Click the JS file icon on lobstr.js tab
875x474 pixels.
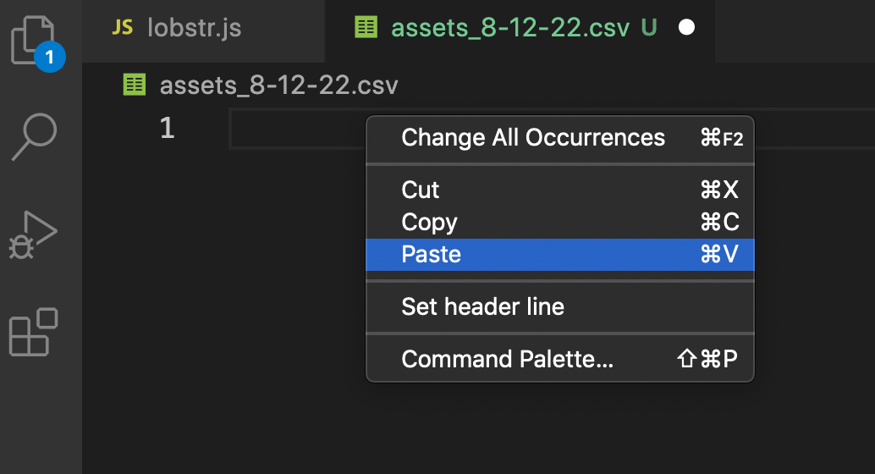pyautogui.click(x=123, y=27)
